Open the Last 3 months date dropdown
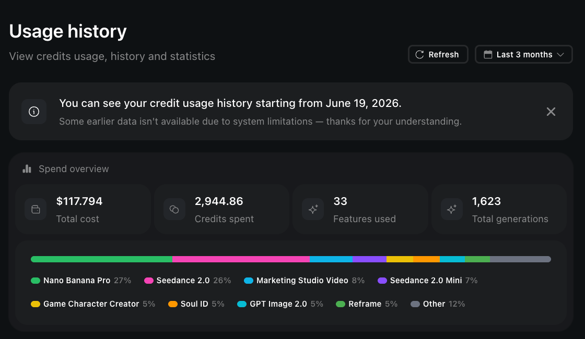The image size is (585, 339). [x=523, y=54]
